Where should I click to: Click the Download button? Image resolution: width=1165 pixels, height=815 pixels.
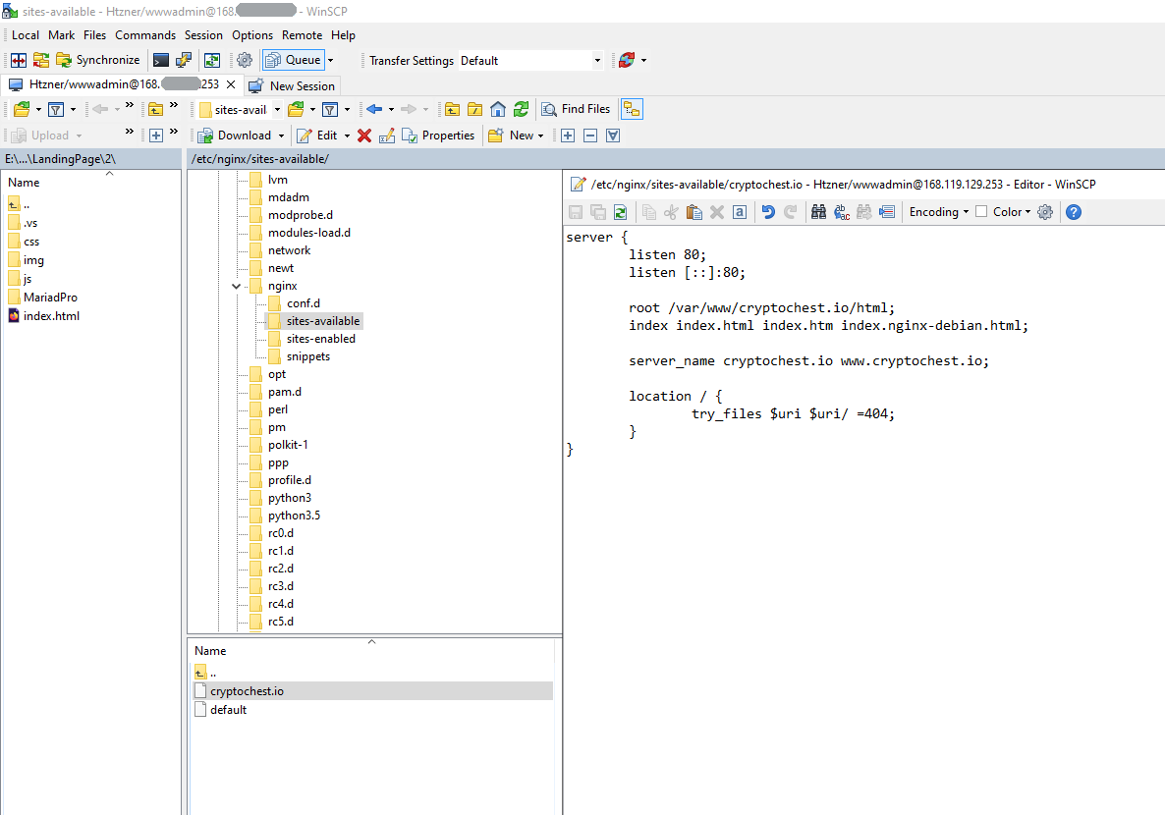point(235,136)
